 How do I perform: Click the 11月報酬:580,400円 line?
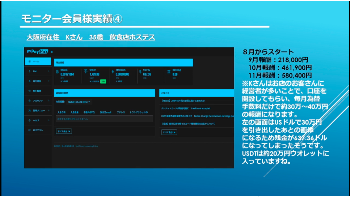pyautogui.click(x=280, y=75)
